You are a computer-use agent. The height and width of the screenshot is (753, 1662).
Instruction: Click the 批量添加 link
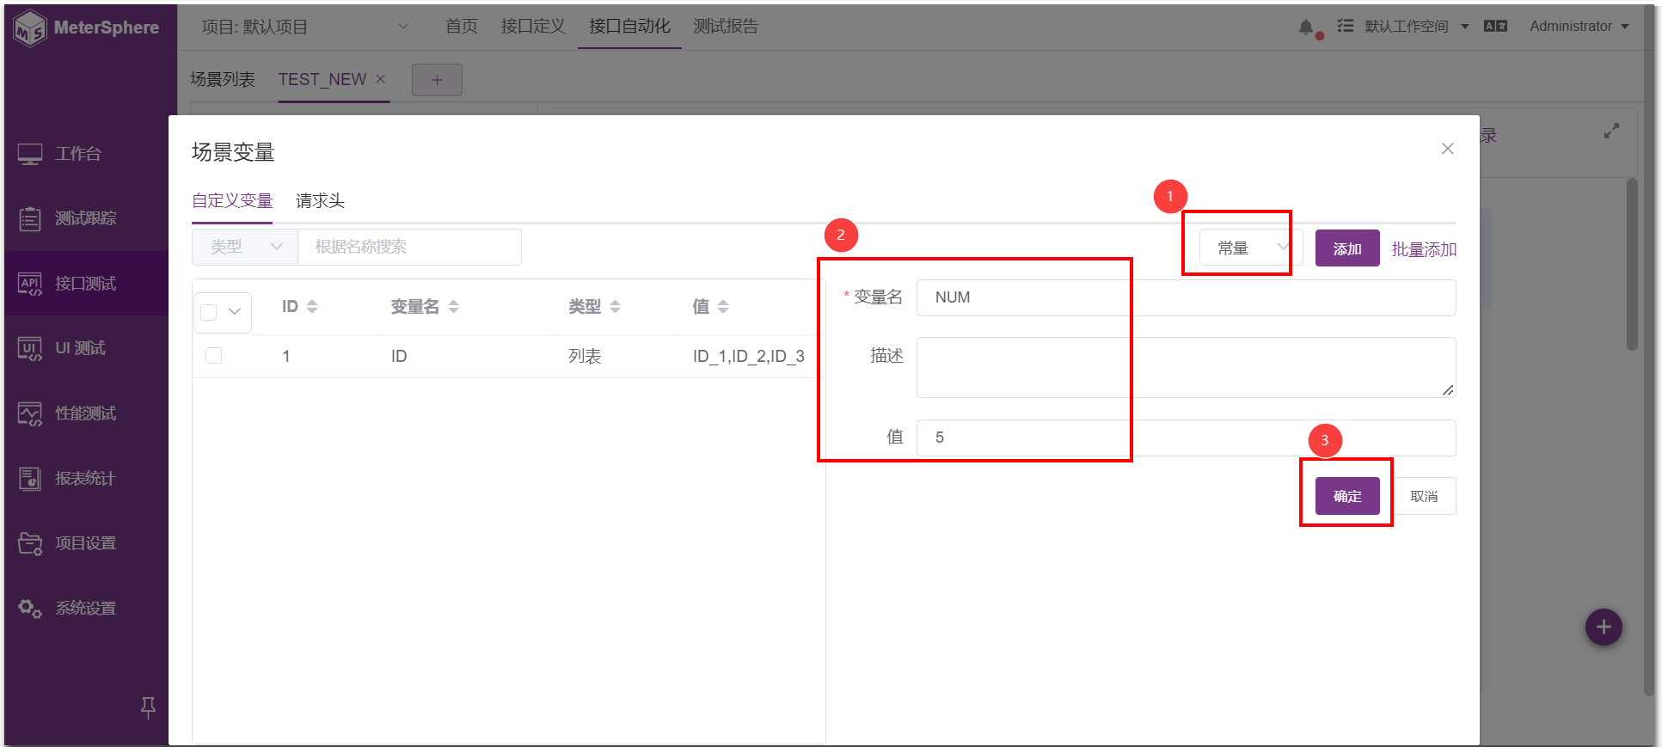click(1424, 249)
